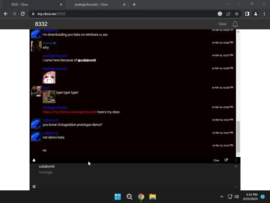Click the browser back arrow
This screenshot has width=270, height=203.
tap(6, 14)
